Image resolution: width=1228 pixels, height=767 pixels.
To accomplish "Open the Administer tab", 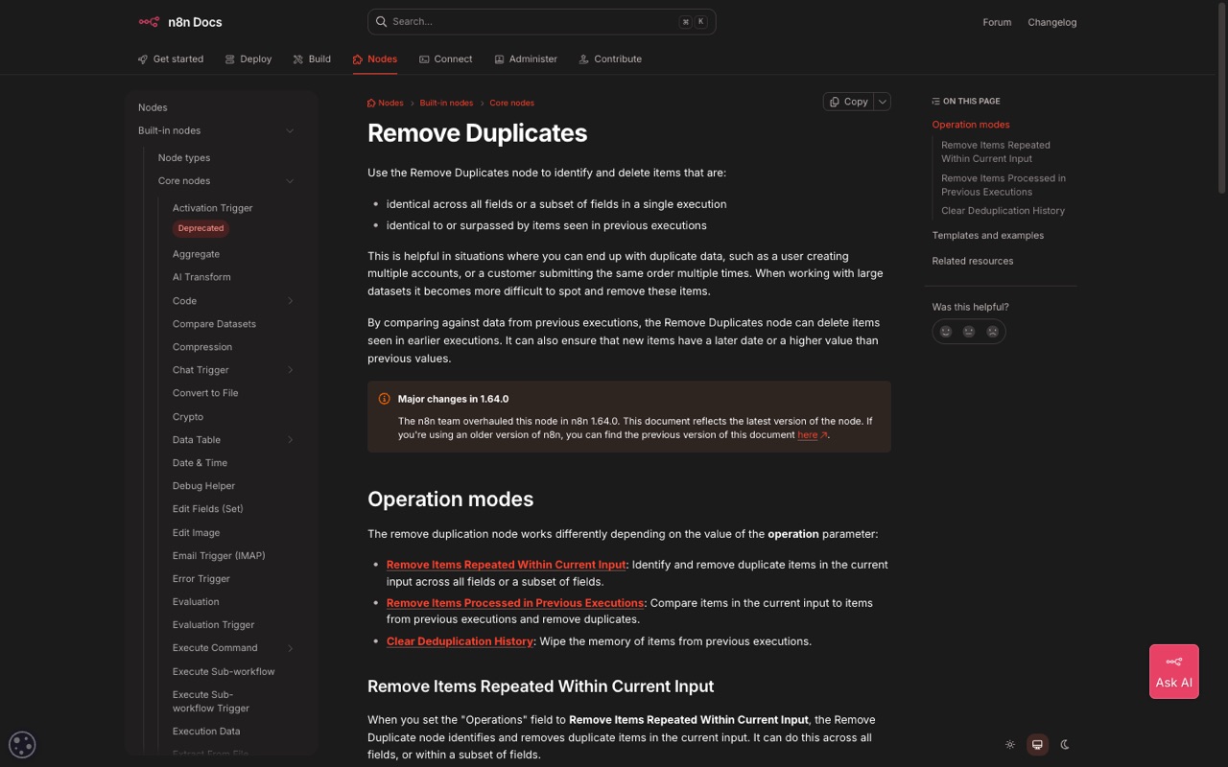I will tap(526, 58).
